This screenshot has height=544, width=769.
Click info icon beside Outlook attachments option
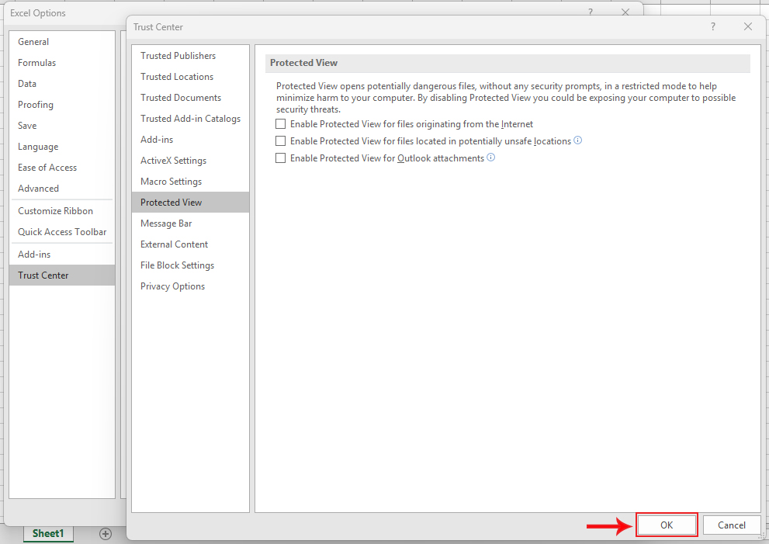(x=490, y=158)
